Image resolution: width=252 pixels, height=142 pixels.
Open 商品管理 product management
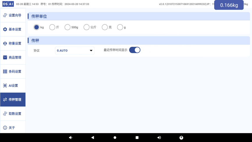[x=13, y=57]
